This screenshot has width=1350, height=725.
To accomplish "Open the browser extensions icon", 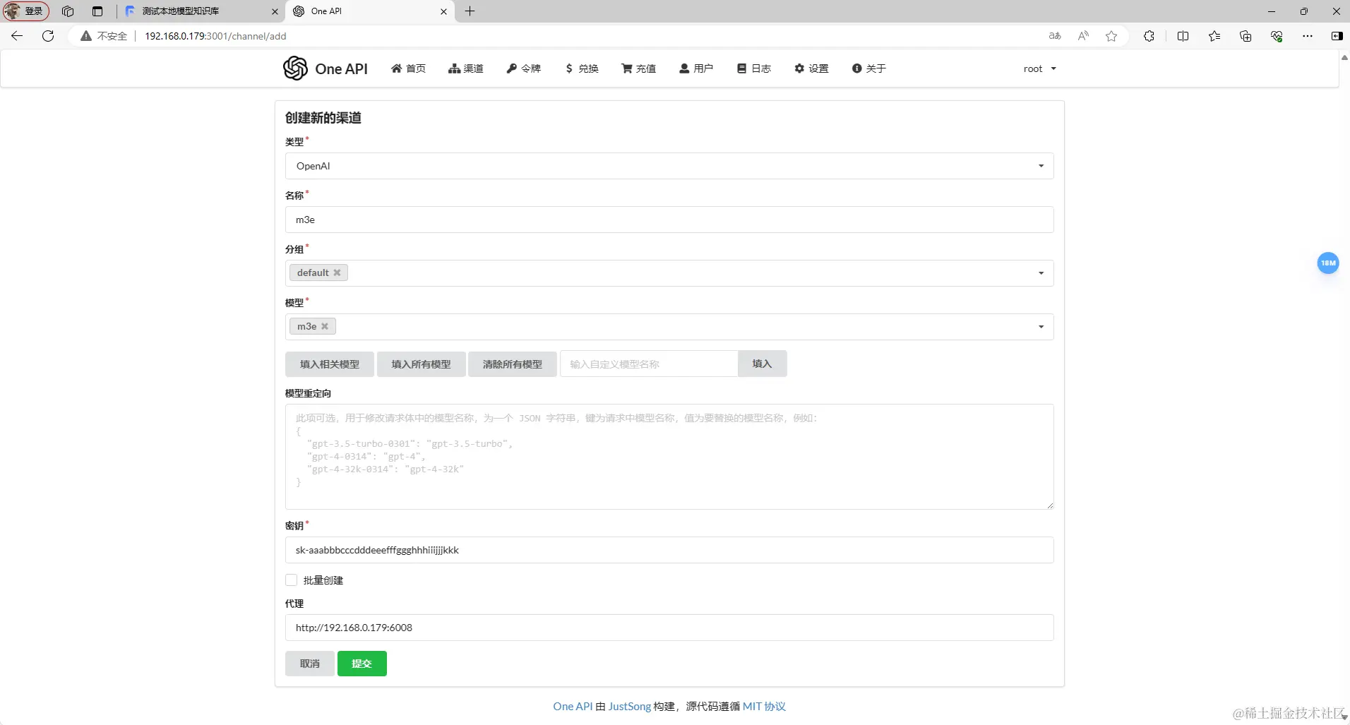I will [1149, 36].
